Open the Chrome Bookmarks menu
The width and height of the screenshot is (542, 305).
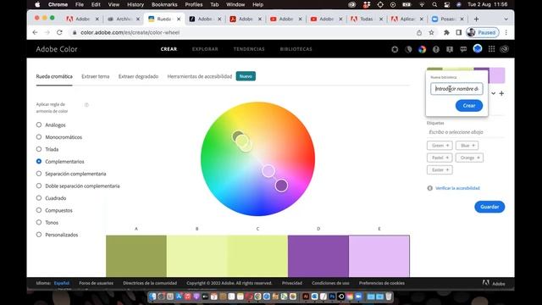164,5
